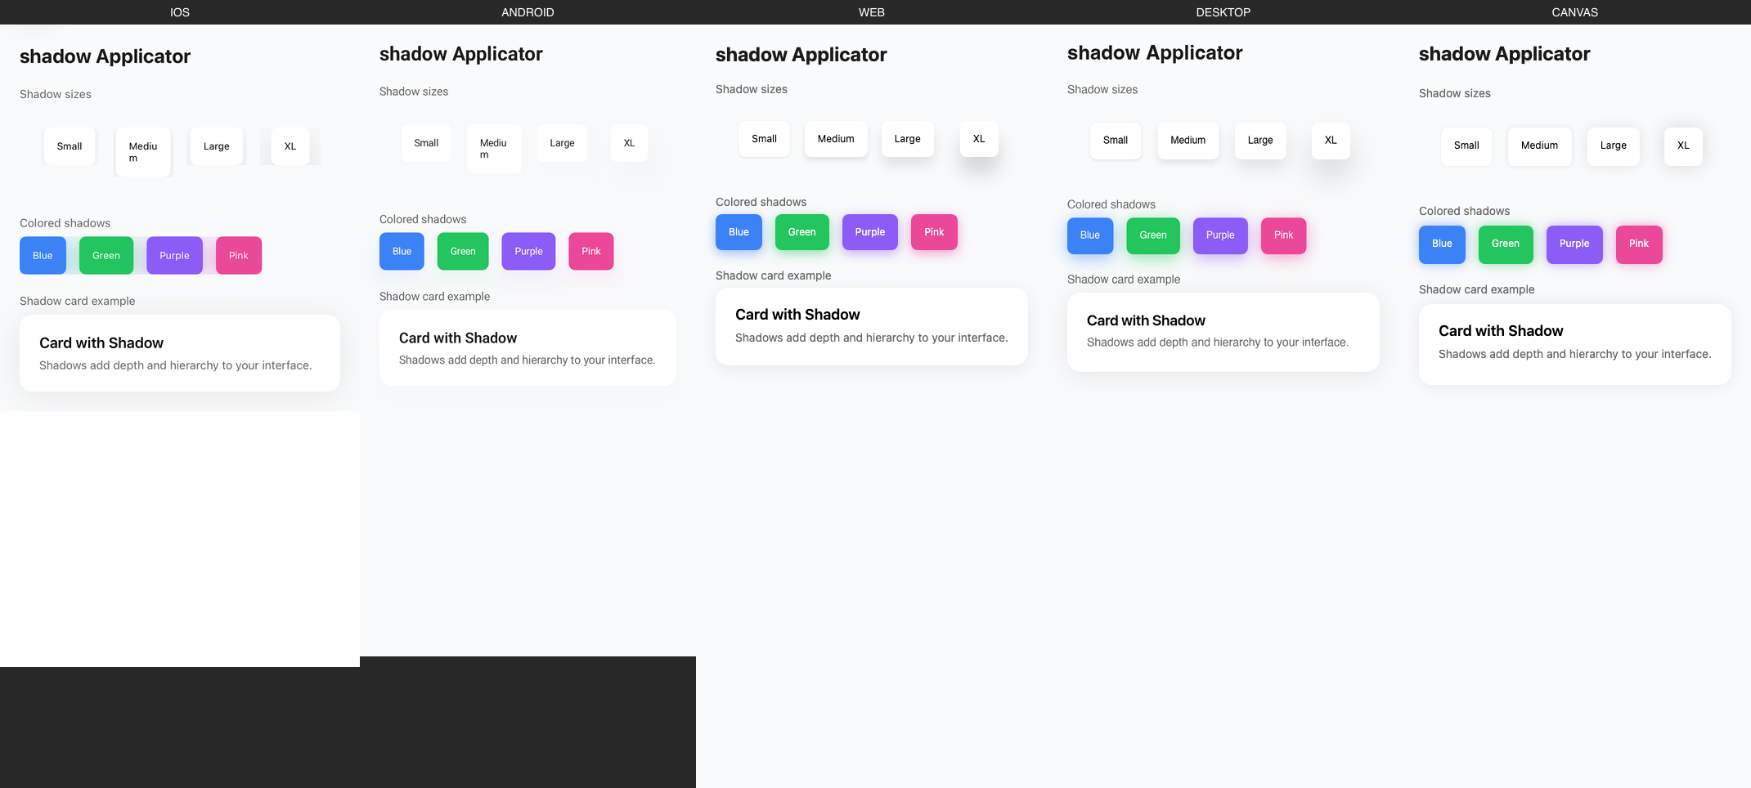Click the 'Card with Shadow' heading in Web panel
Screen dimensions: 1751x788
point(797,315)
